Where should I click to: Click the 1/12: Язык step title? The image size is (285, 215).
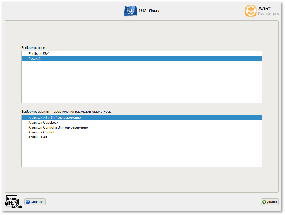149,11
